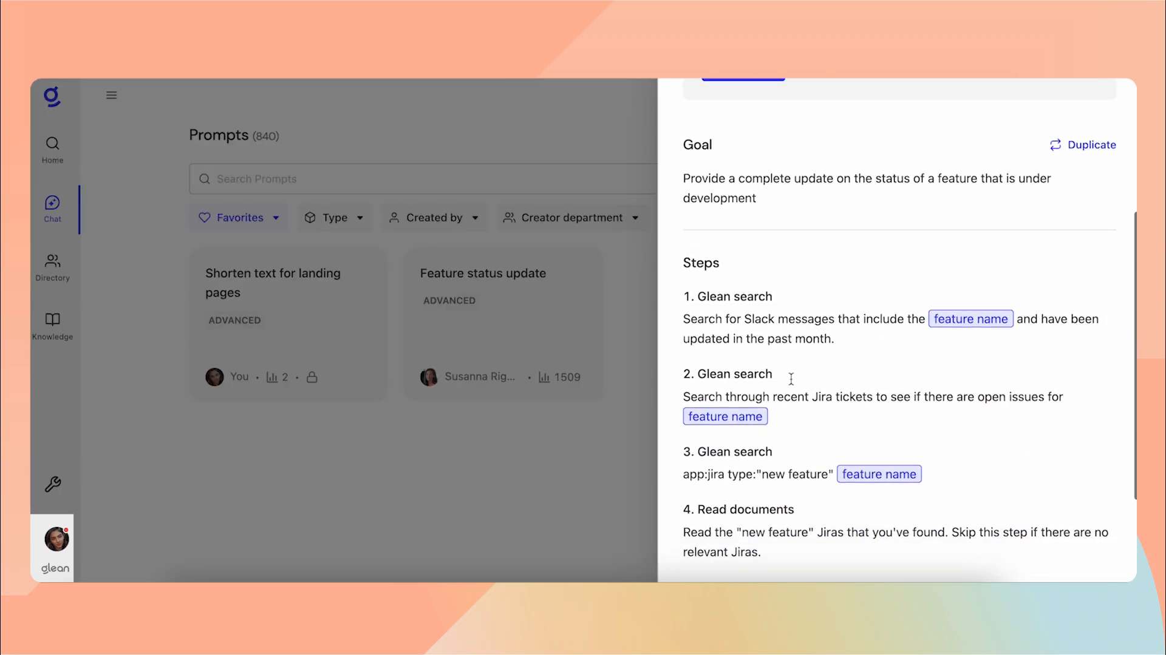
Task: Click the Duplicate link
Action: (1083, 145)
